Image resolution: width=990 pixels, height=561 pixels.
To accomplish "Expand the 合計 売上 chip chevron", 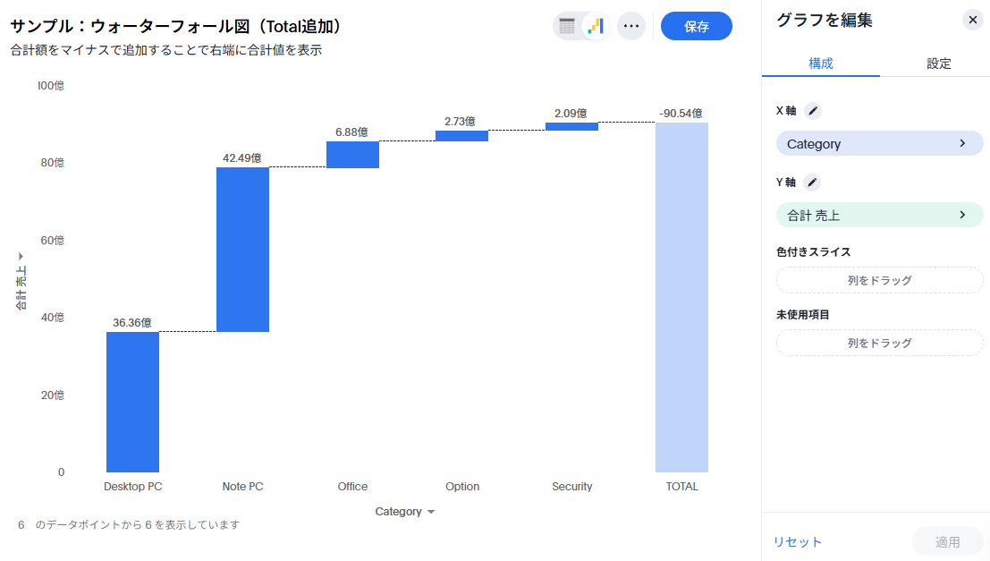I will 963,215.
